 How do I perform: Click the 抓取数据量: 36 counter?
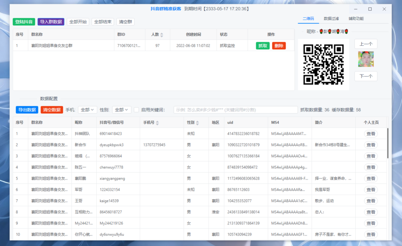pos(315,110)
